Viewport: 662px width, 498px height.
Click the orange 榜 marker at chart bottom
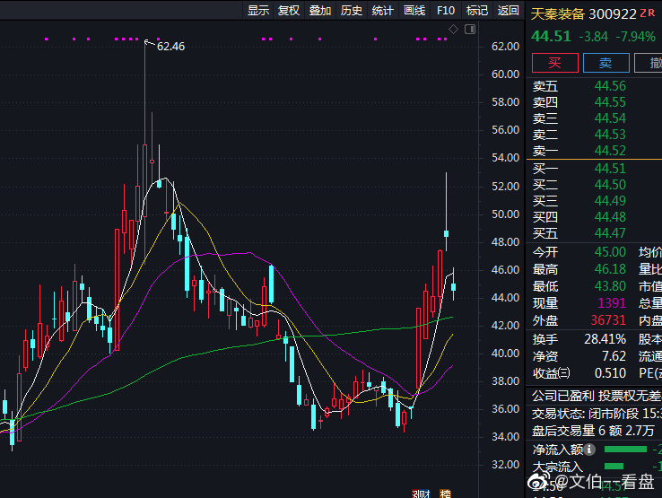[x=445, y=493]
